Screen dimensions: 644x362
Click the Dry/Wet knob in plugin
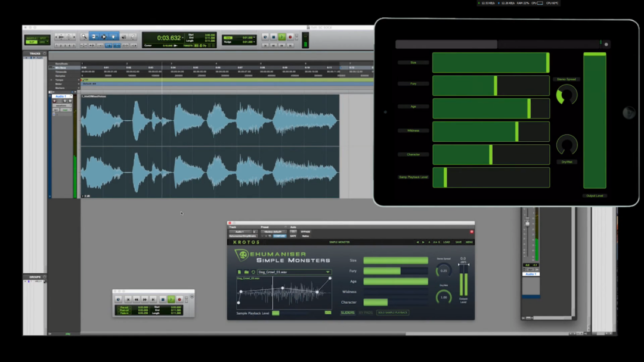[x=444, y=297]
